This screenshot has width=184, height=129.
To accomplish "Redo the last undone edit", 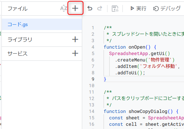I will point(100,8).
